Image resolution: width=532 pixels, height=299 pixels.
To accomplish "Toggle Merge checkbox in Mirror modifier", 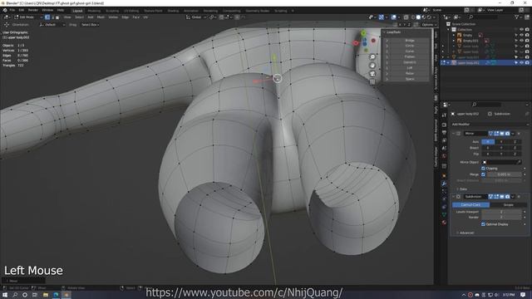I will coord(483,174).
